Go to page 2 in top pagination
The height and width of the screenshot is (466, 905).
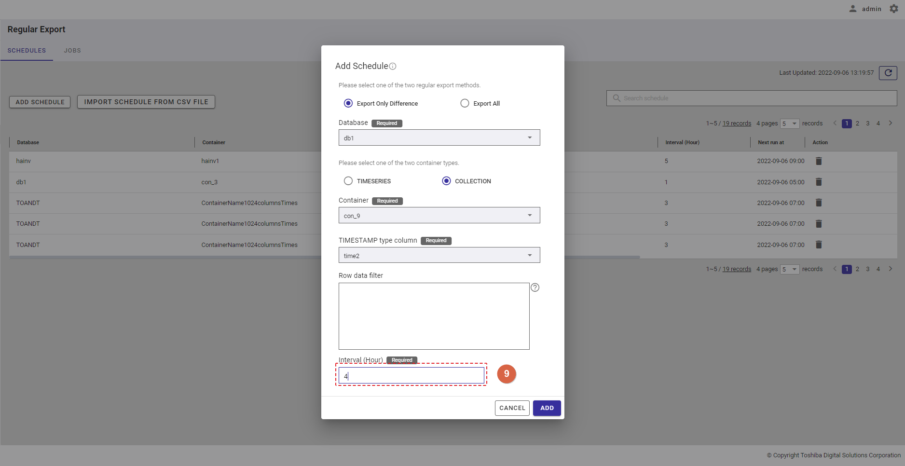click(857, 123)
